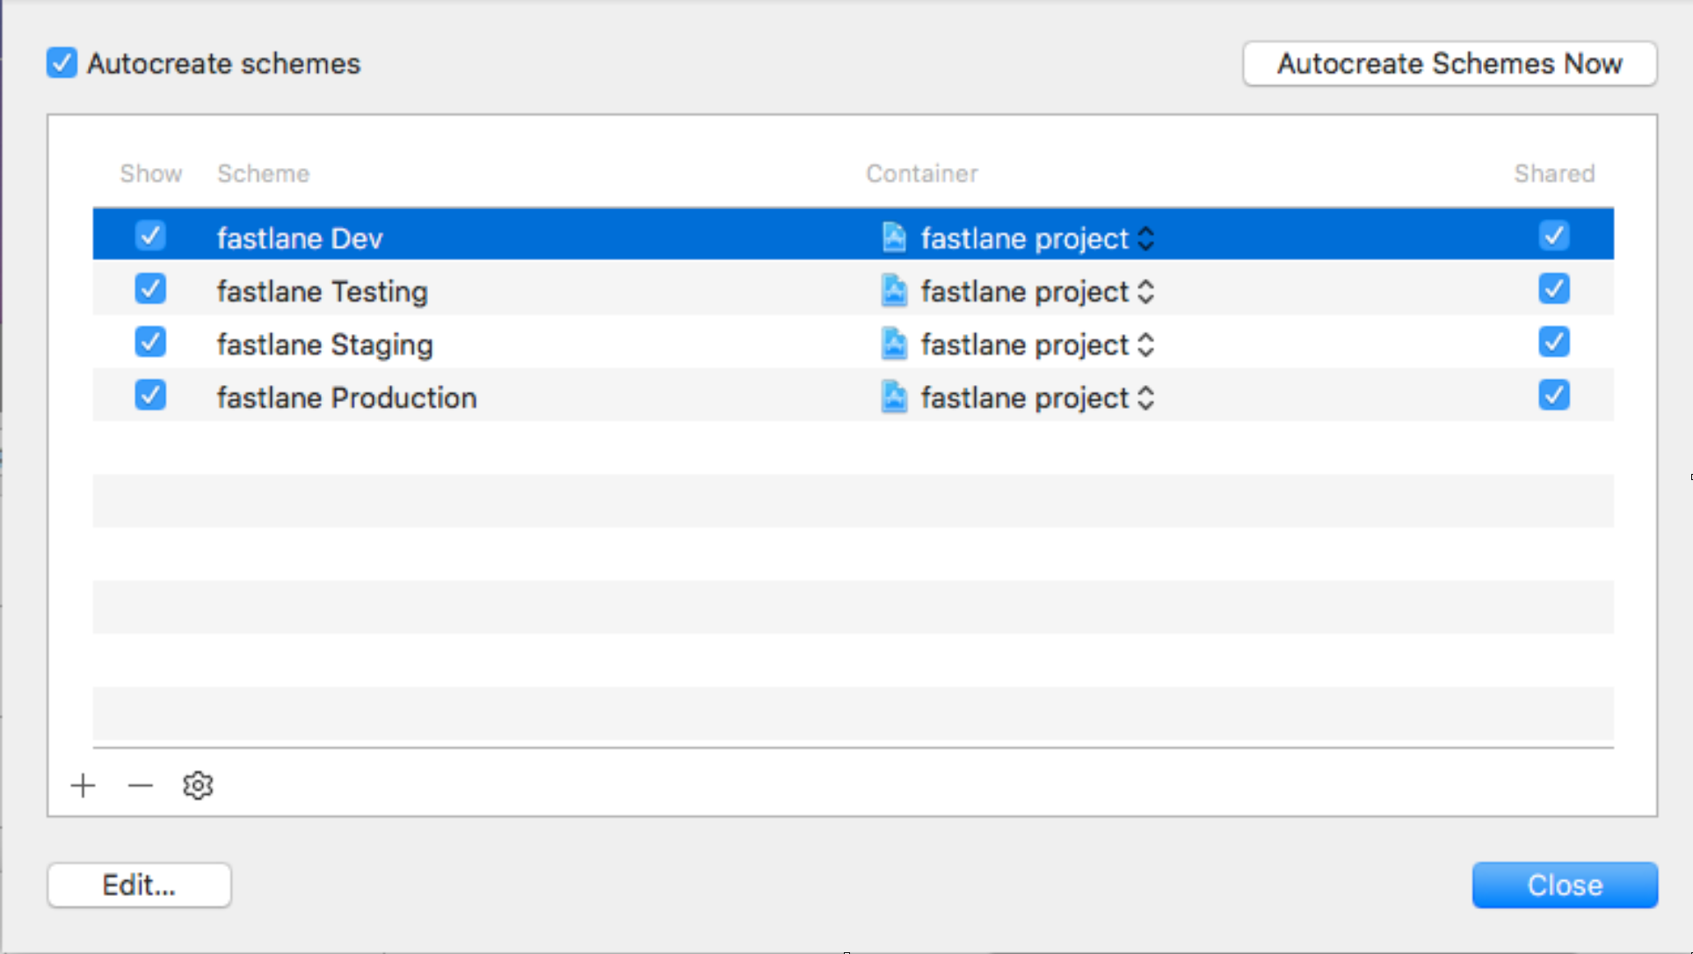The height and width of the screenshot is (954, 1693).
Task: Click the Scheme column header
Action: (x=263, y=173)
